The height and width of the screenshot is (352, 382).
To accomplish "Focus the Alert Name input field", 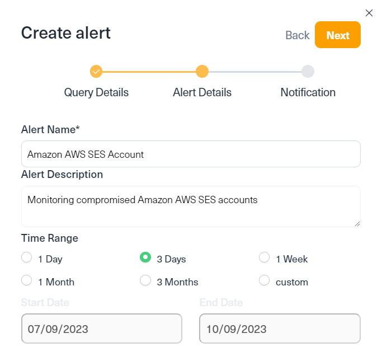I will point(191,154).
